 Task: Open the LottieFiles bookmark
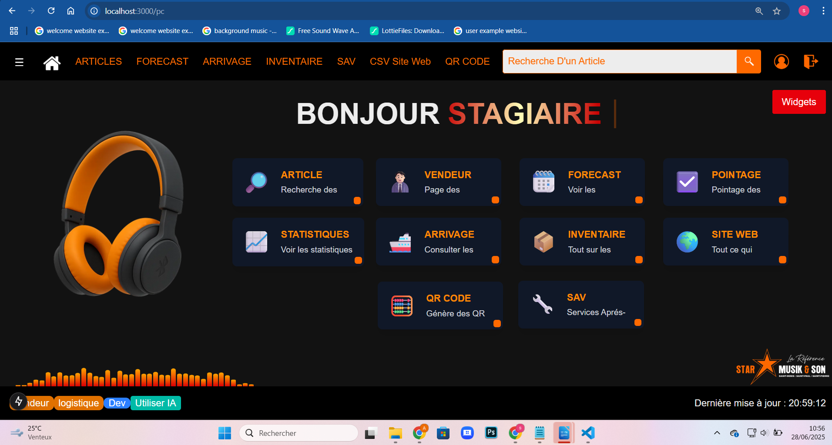(406, 30)
